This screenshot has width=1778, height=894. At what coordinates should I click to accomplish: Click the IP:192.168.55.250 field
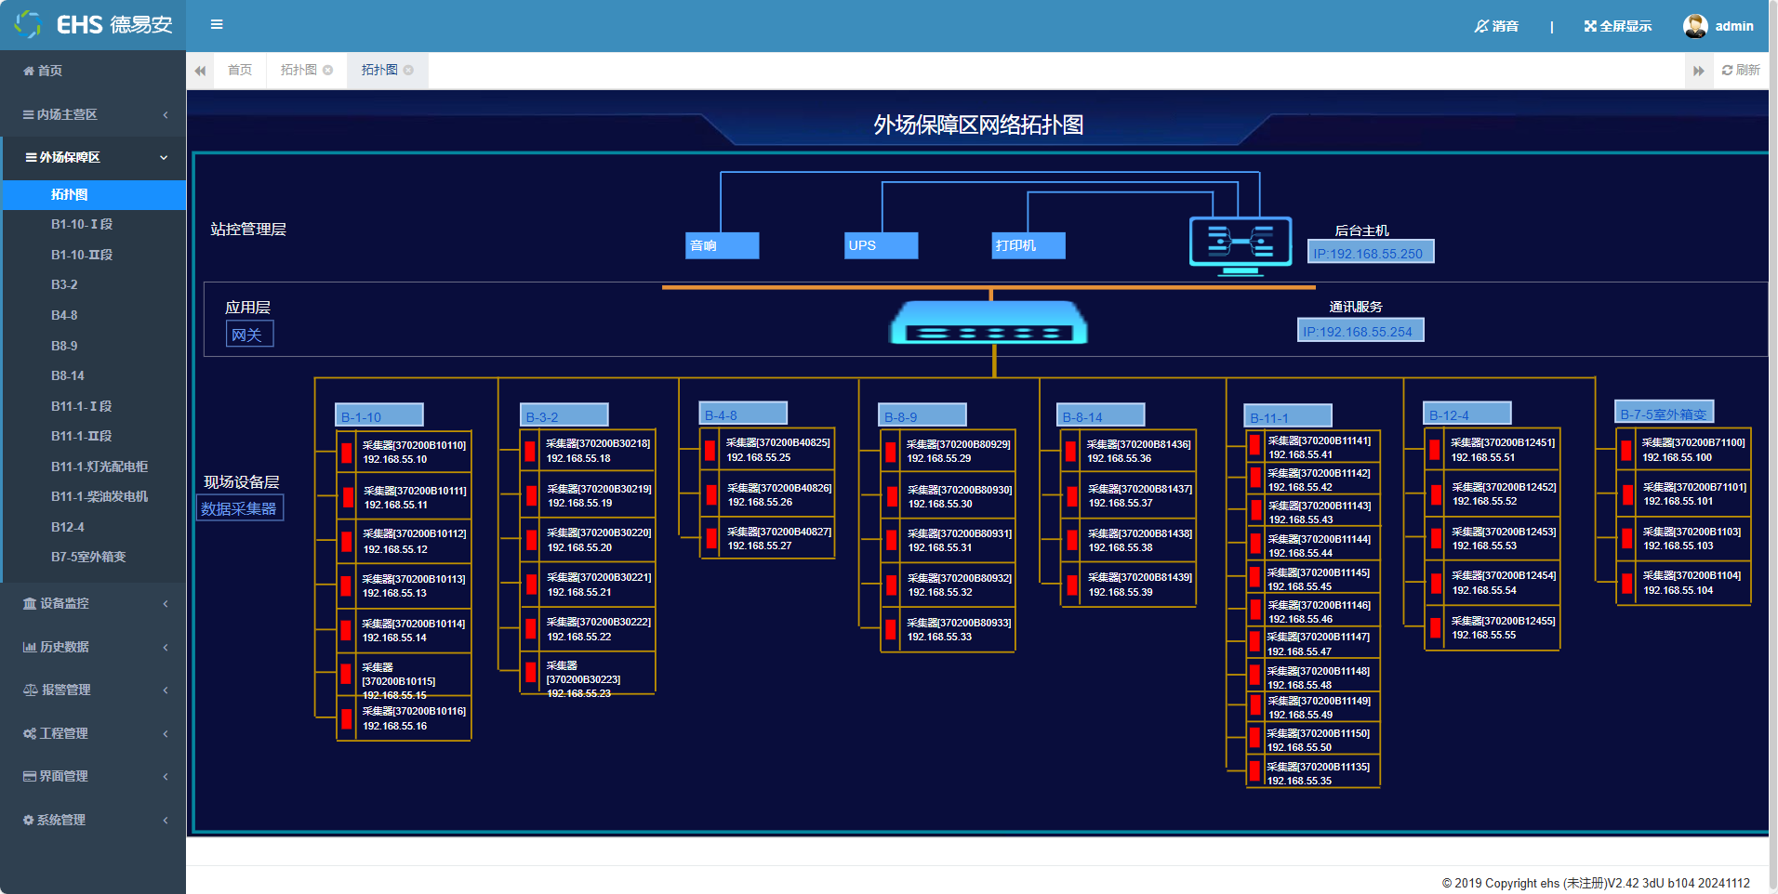pyautogui.click(x=1371, y=253)
